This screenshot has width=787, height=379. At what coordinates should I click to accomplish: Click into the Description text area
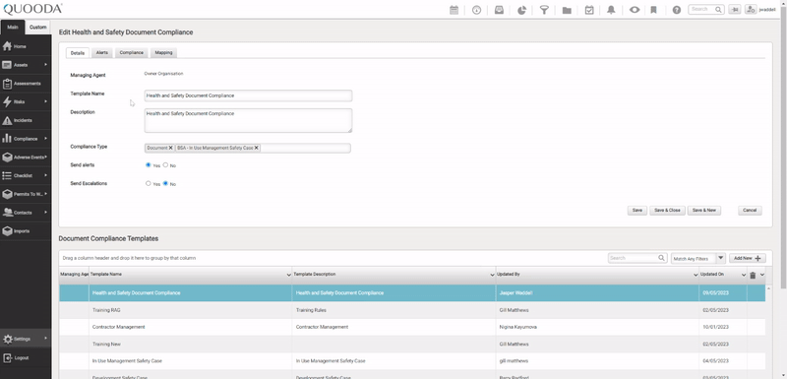[x=248, y=120]
